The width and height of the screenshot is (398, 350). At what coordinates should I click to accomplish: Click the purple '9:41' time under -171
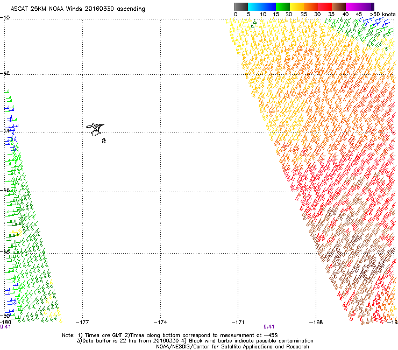pos(269,327)
